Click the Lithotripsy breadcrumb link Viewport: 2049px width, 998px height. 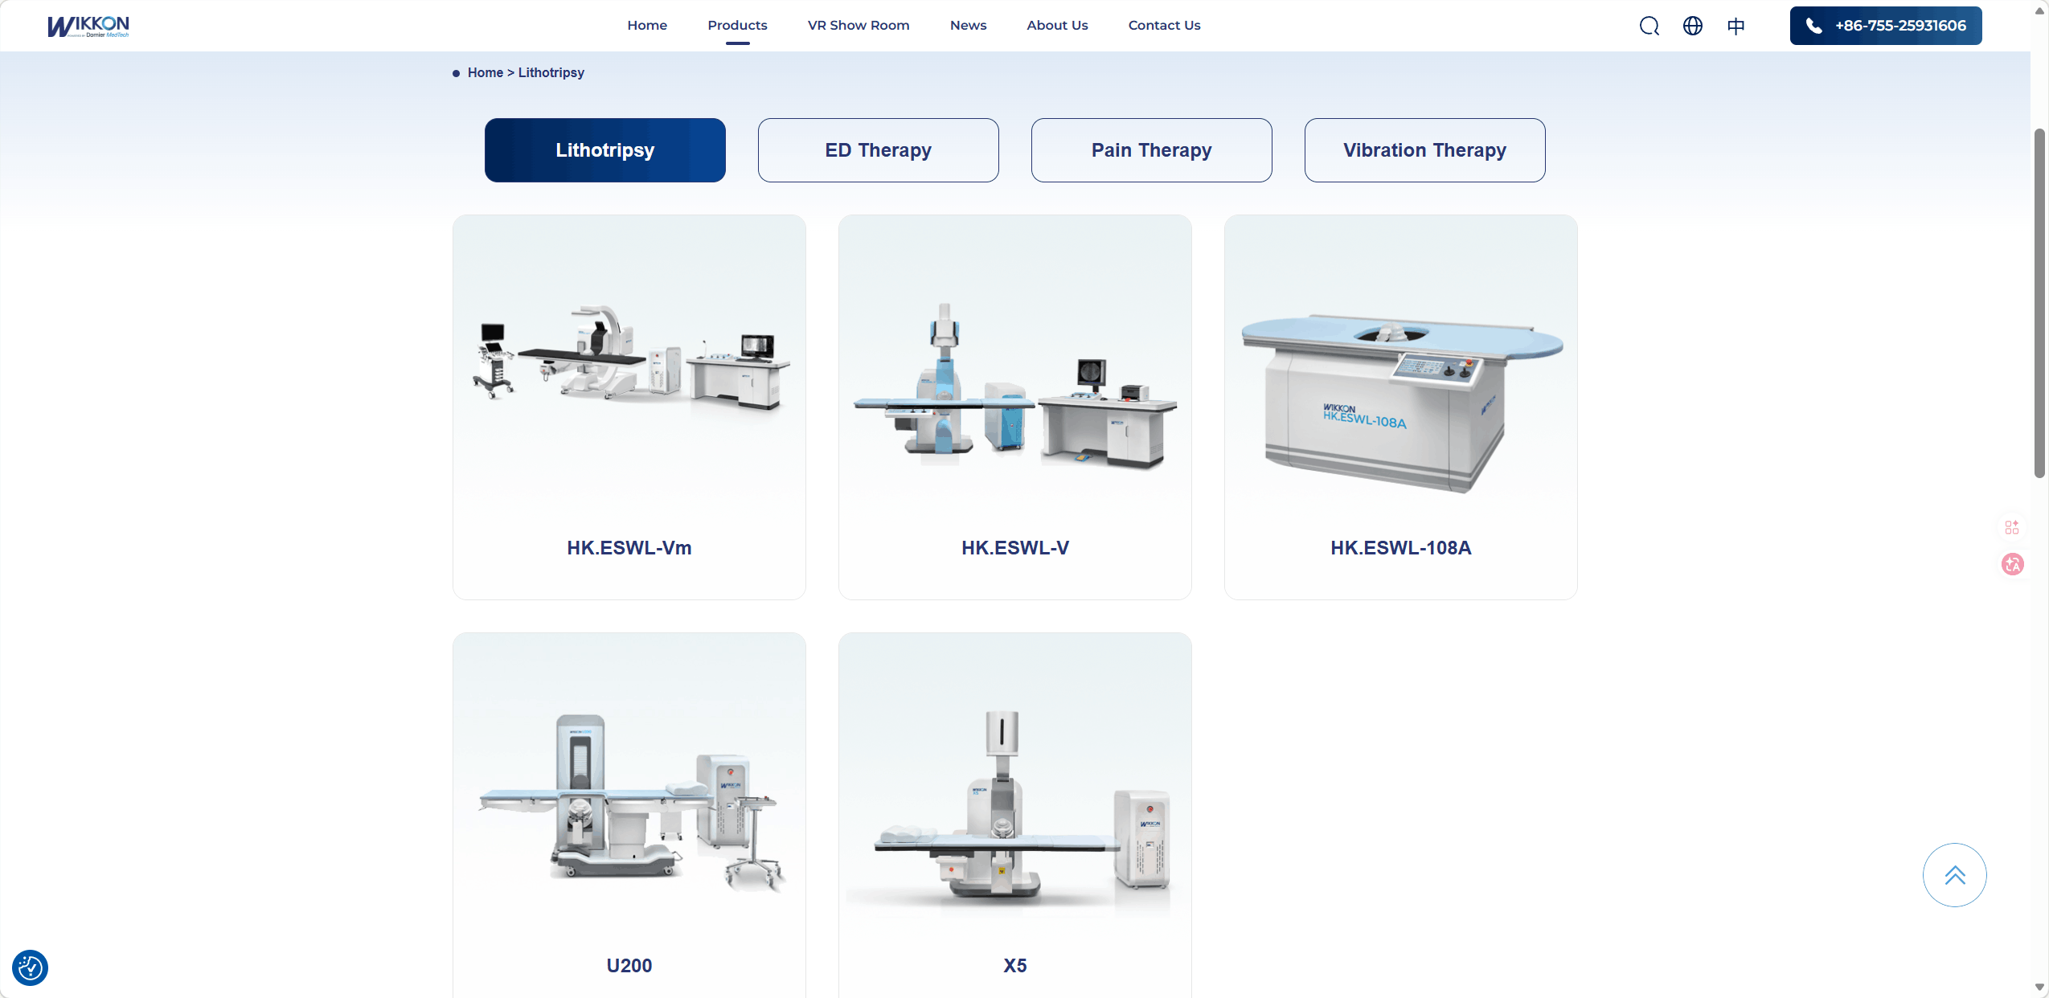pyautogui.click(x=551, y=72)
